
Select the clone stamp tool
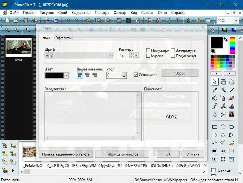coord(232,106)
